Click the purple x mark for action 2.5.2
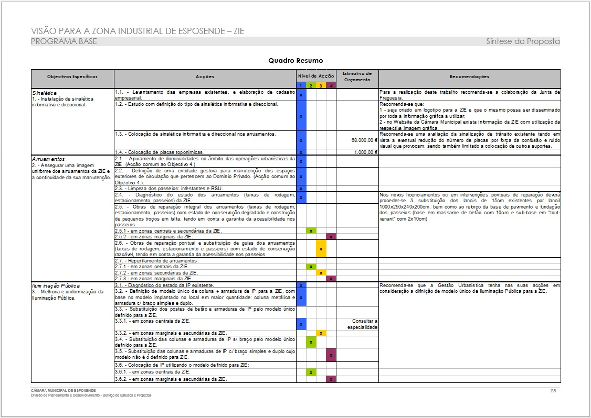The width and height of the screenshot is (591, 418). 331,237
